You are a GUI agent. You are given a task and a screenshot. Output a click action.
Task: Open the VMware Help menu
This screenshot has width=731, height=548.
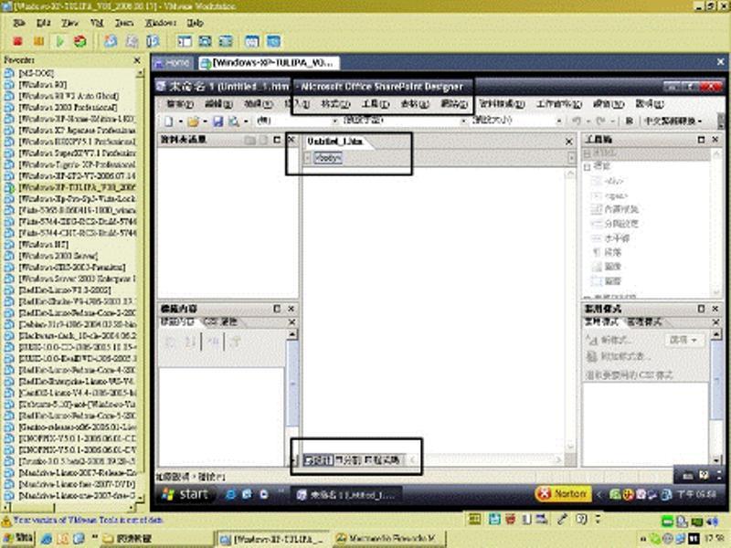coord(195,23)
